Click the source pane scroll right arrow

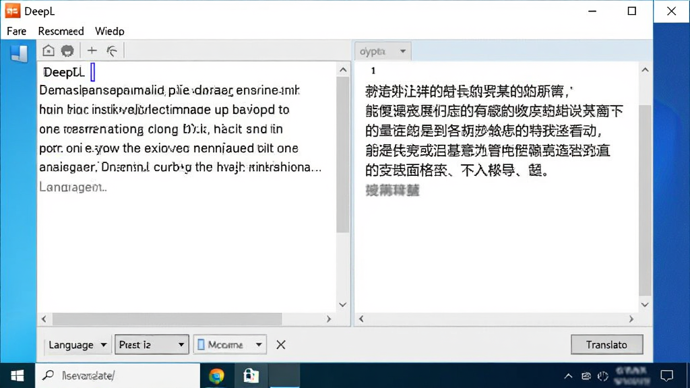tap(329, 319)
